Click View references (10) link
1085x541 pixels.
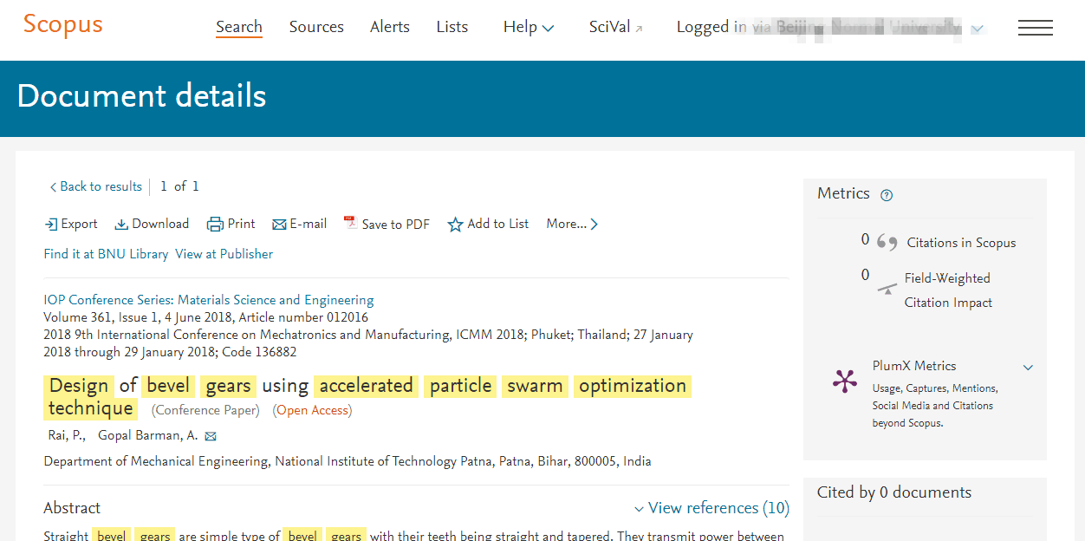711,508
